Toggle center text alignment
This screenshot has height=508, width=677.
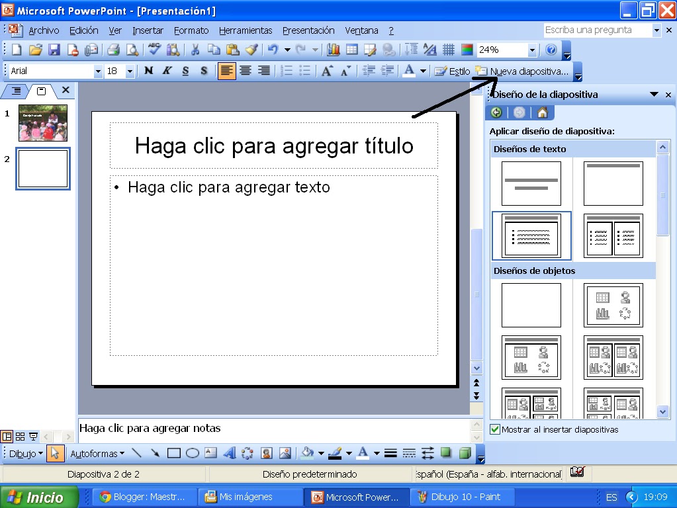tap(244, 70)
